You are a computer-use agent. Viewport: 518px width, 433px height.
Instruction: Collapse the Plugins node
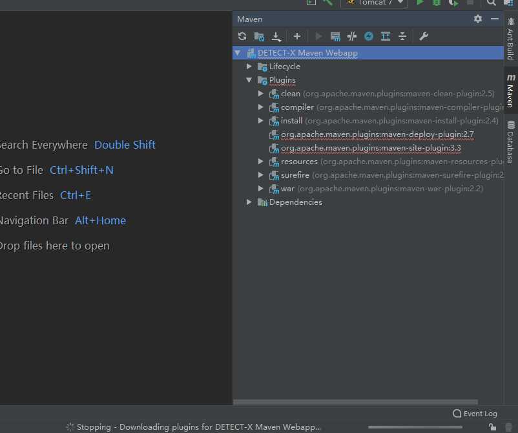249,80
